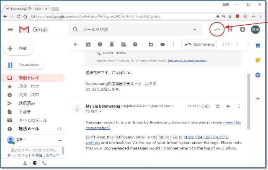Go back to inbox with arrow

click(x=76, y=44)
